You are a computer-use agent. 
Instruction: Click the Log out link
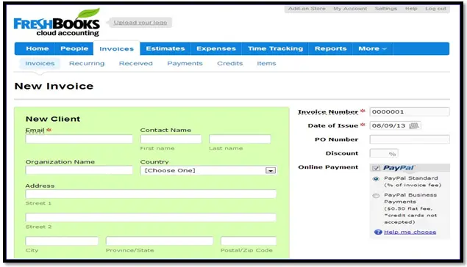[435, 9]
